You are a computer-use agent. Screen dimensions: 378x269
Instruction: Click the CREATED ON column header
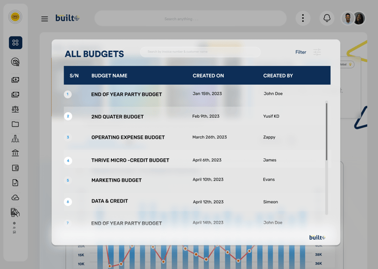click(208, 76)
